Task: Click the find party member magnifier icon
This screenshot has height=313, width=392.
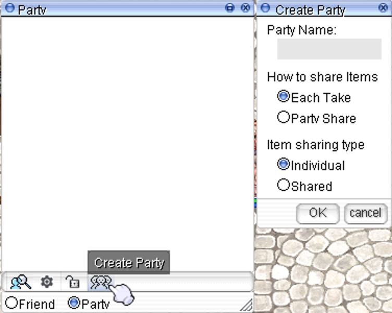Action: coord(20,283)
